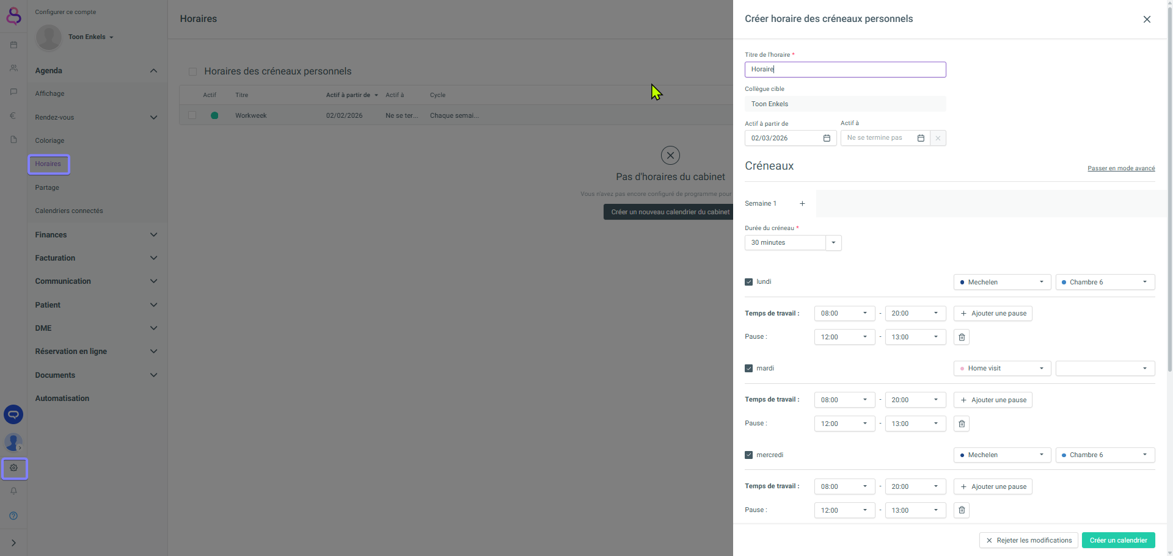Toggle the mercredi checkbox
Screen dimensions: 1173x556
click(748, 455)
